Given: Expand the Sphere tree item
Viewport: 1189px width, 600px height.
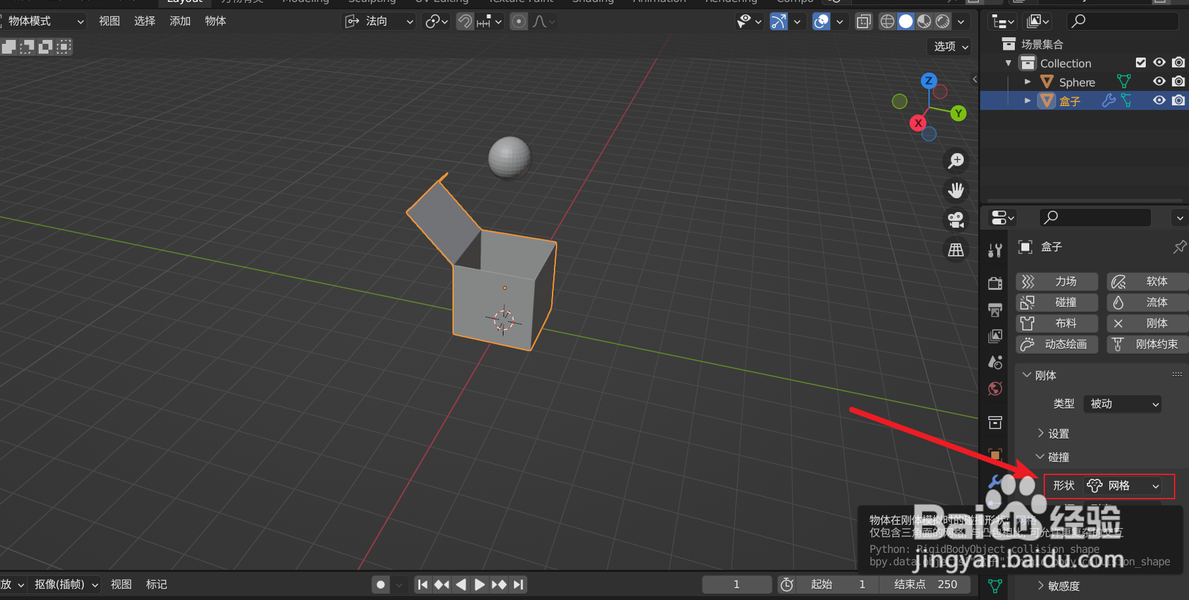Looking at the screenshot, I should click(1027, 82).
